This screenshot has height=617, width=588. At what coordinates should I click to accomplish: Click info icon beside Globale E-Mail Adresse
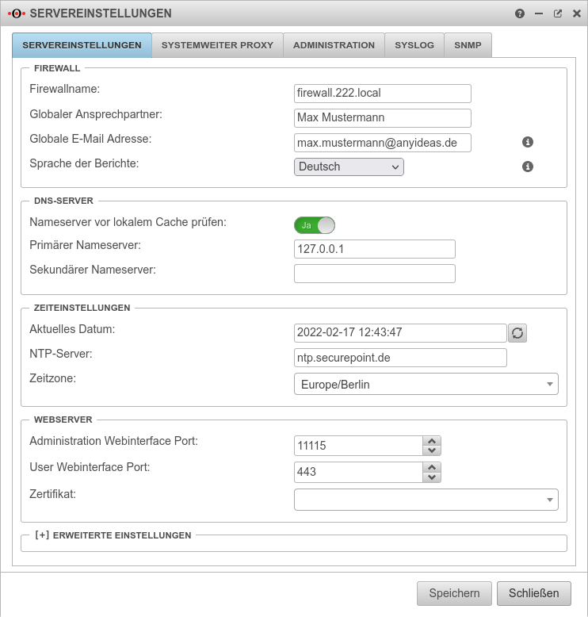(x=528, y=142)
